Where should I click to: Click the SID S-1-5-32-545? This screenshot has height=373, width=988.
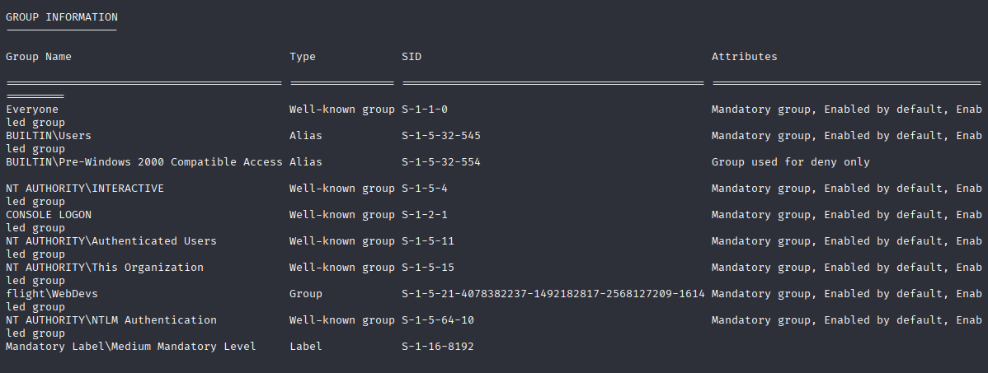tap(441, 136)
